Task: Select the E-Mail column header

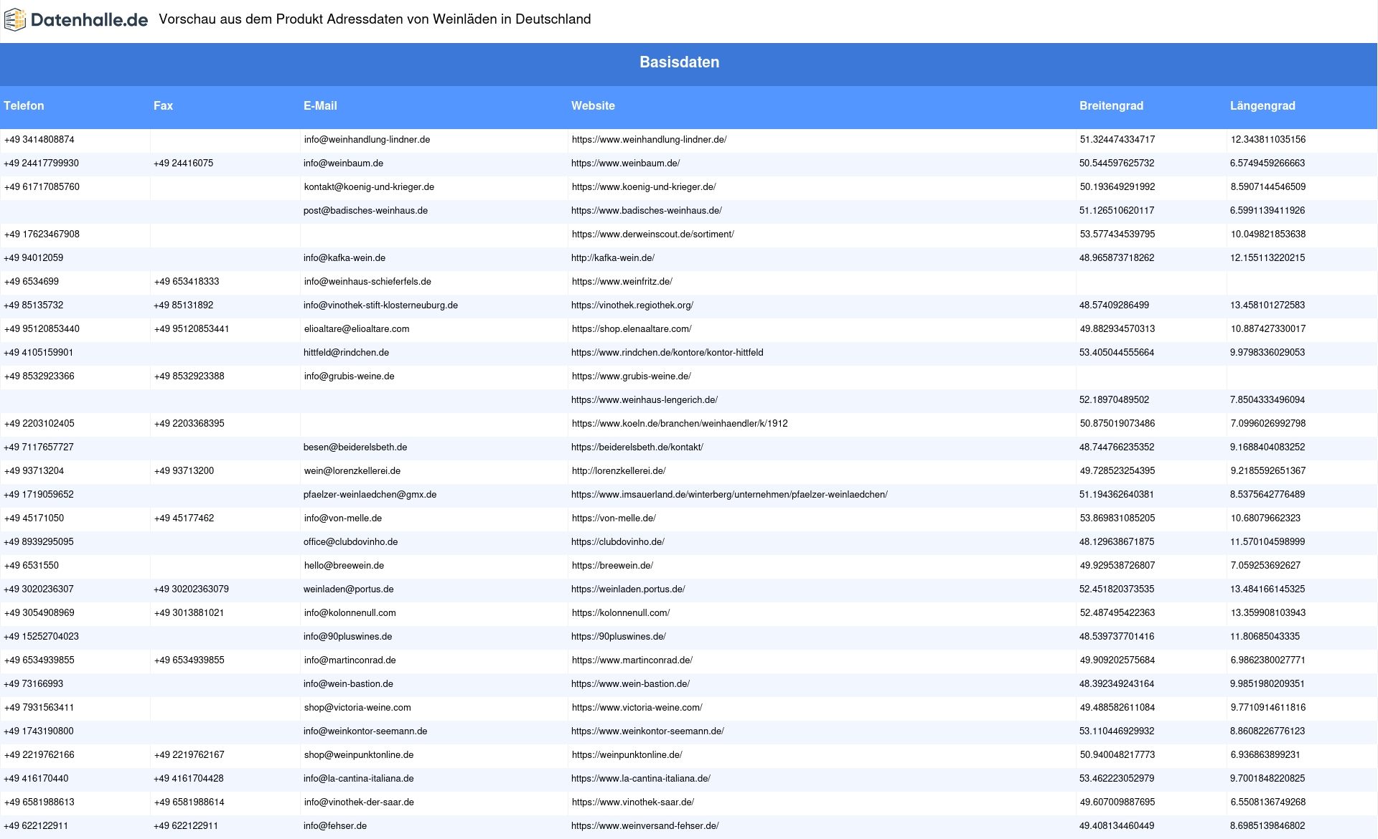Action: pyautogui.click(x=320, y=105)
